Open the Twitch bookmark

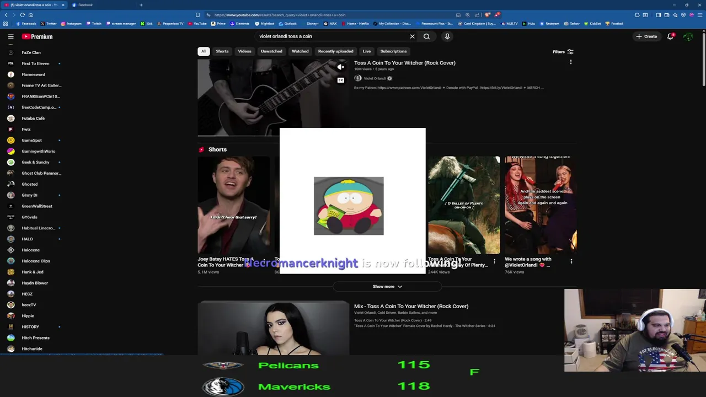(x=94, y=24)
